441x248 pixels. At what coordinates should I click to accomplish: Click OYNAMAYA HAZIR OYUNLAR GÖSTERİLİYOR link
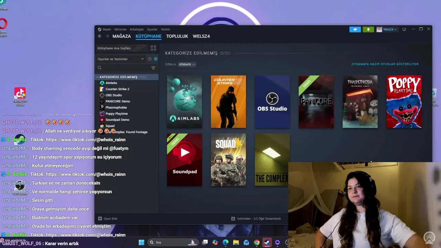[385, 64]
